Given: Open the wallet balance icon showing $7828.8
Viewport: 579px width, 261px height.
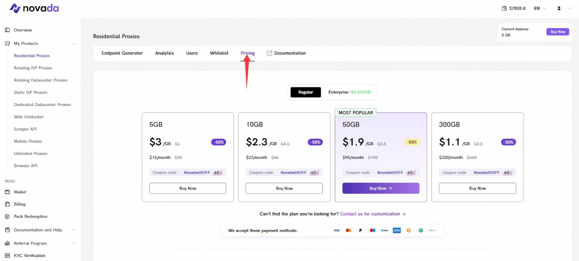Looking at the screenshot, I should [504, 8].
